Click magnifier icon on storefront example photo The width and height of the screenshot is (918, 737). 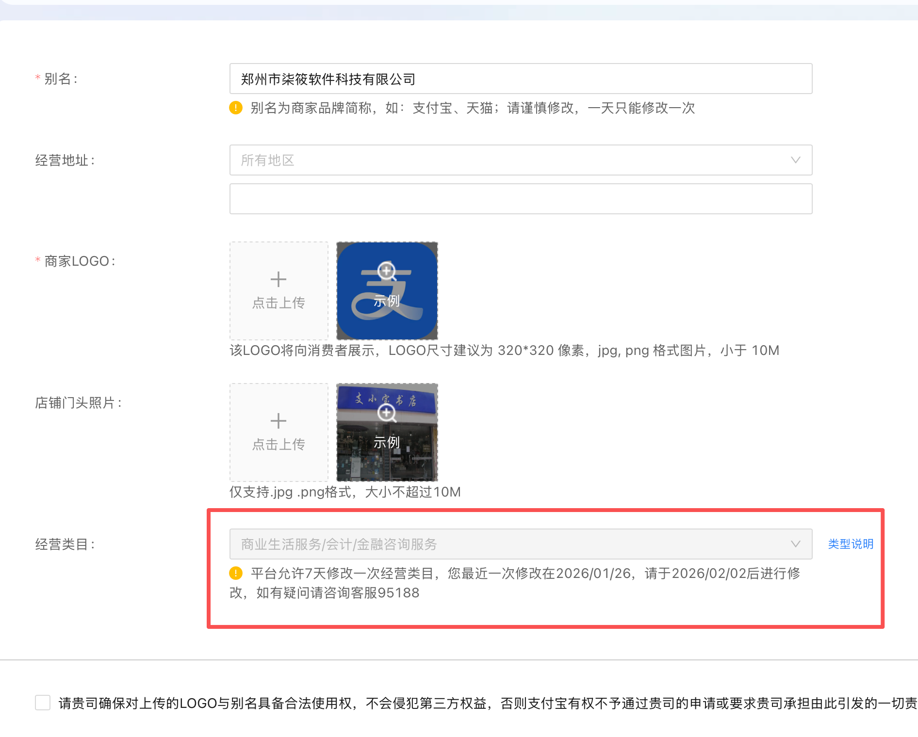387,413
